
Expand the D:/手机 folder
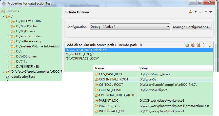[x=8, y=62]
